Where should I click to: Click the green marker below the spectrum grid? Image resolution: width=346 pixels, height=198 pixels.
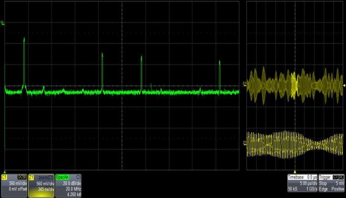[x=4, y=171]
